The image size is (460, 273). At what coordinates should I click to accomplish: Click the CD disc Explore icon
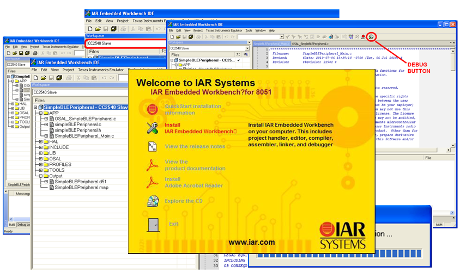(153, 201)
